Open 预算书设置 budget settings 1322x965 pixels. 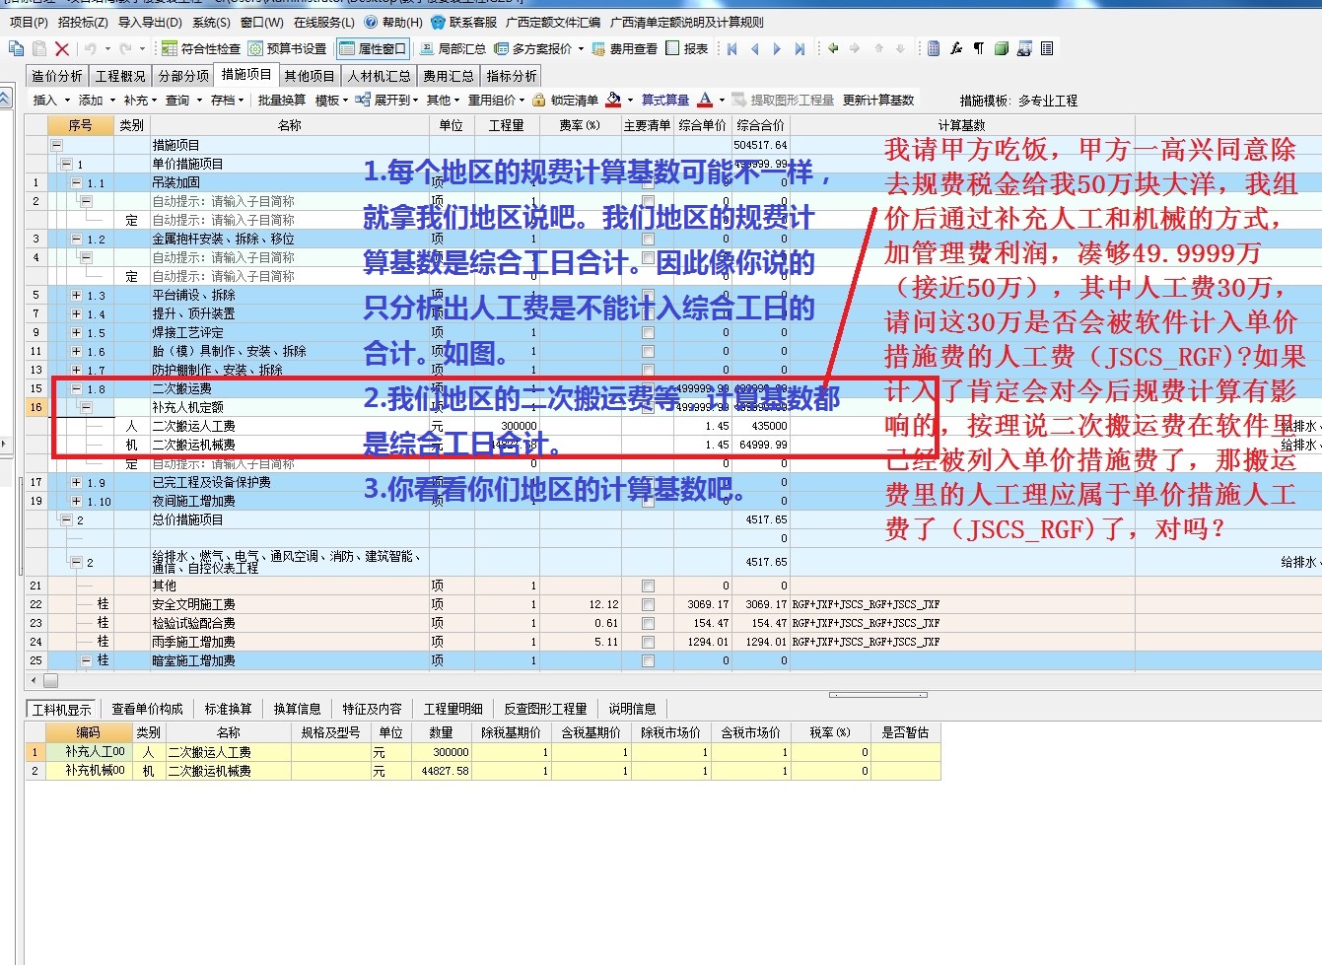tap(287, 48)
